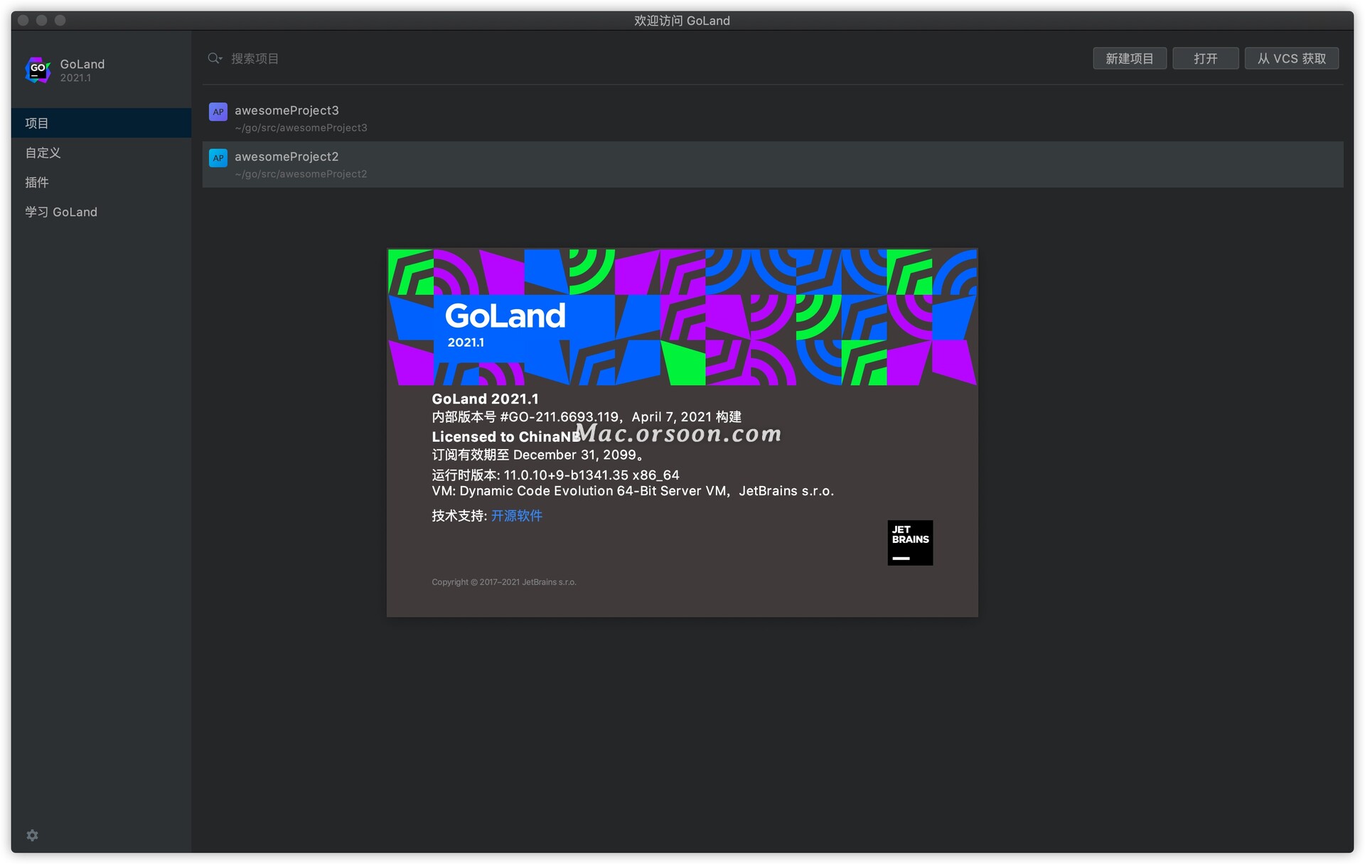Click the JetBrains logo in the About dialog
This screenshot has height=864, width=1365.
coord(910,543)
